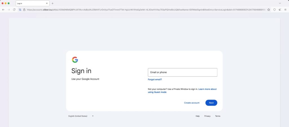
Task: Click the forward navigation arrow
Action: (x=9, y=10)
